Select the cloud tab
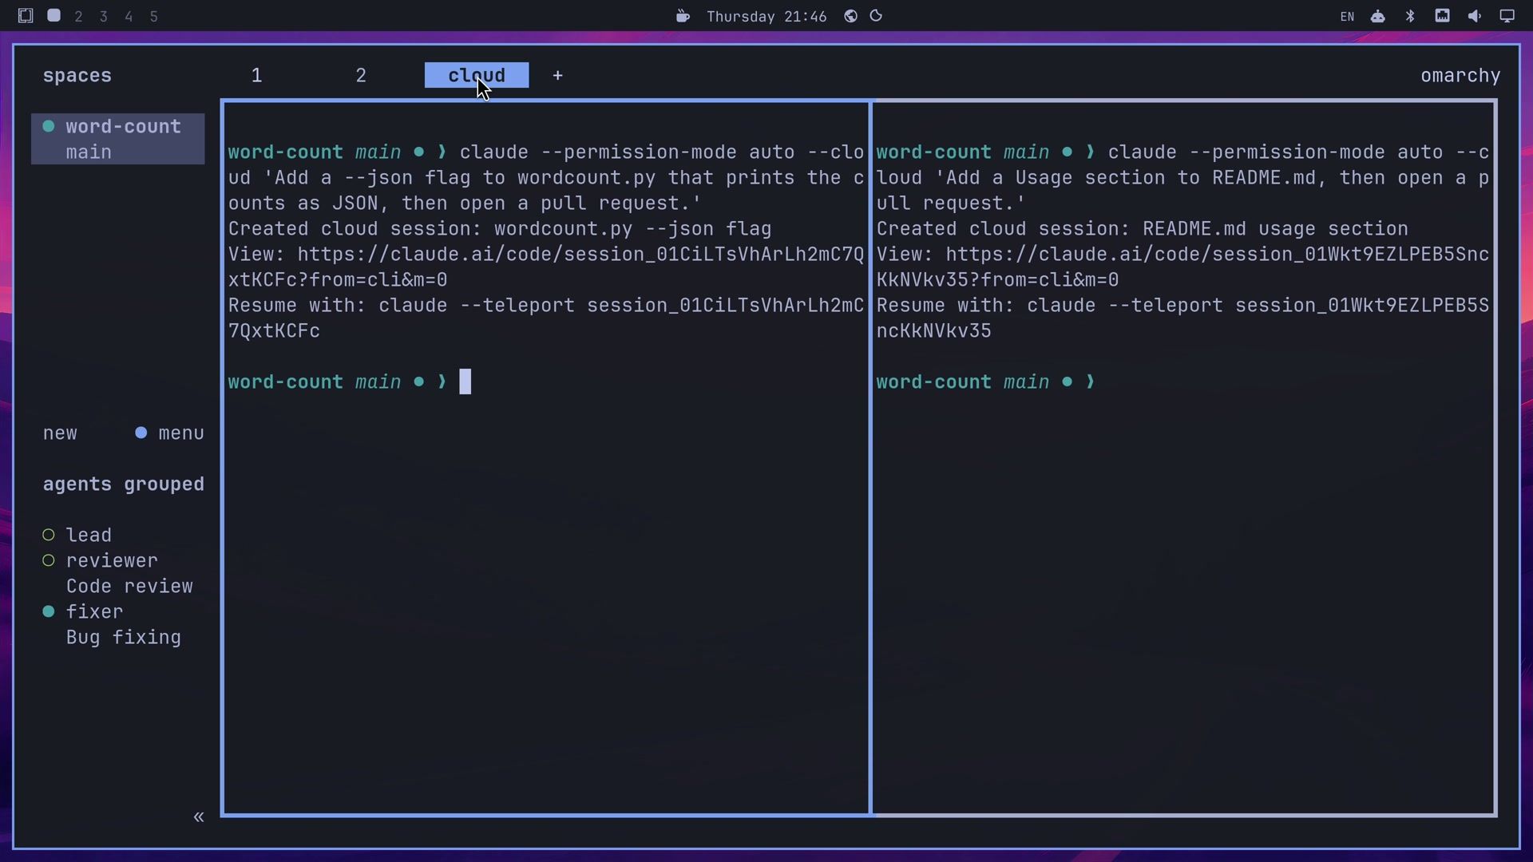The width and height of the screenshot is (1533, 862). click(x=477, y=75)
